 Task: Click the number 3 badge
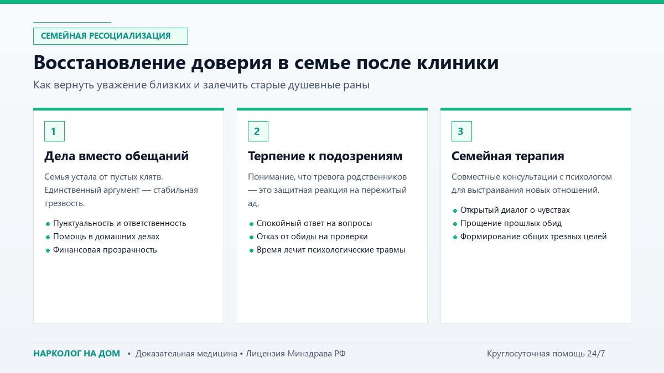click(x=461, y=132)
